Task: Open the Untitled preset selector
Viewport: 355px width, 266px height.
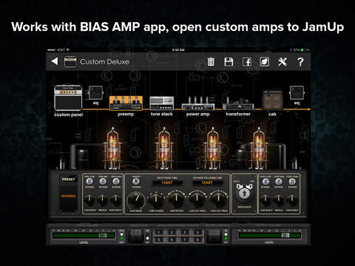Action: (x=68, y=196)
